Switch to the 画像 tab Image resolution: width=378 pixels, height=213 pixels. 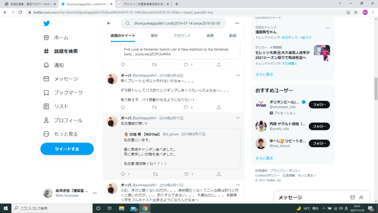click(x=210, y=36)
